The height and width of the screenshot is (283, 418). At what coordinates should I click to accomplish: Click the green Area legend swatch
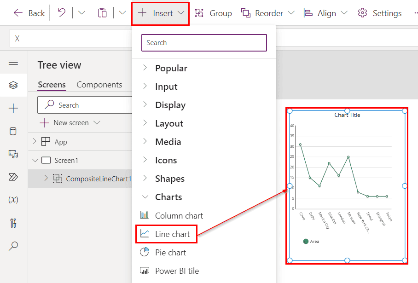306,242
